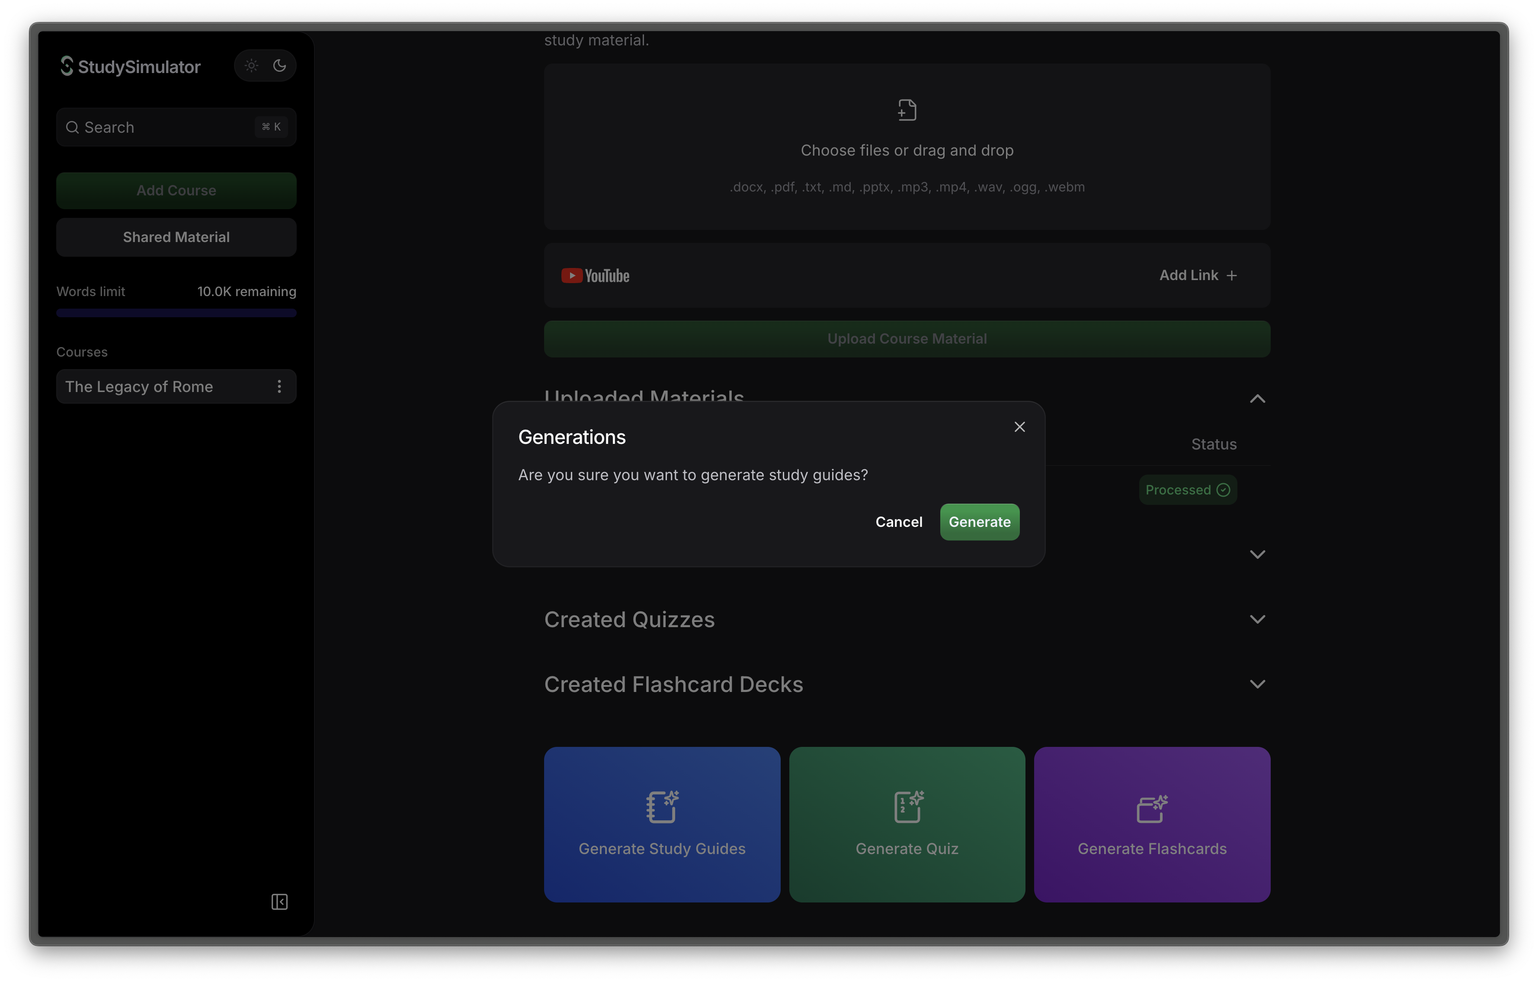Select The Legacy of Rome course
This screenshot has width=1538, height=982.
(x=139, y=387)
